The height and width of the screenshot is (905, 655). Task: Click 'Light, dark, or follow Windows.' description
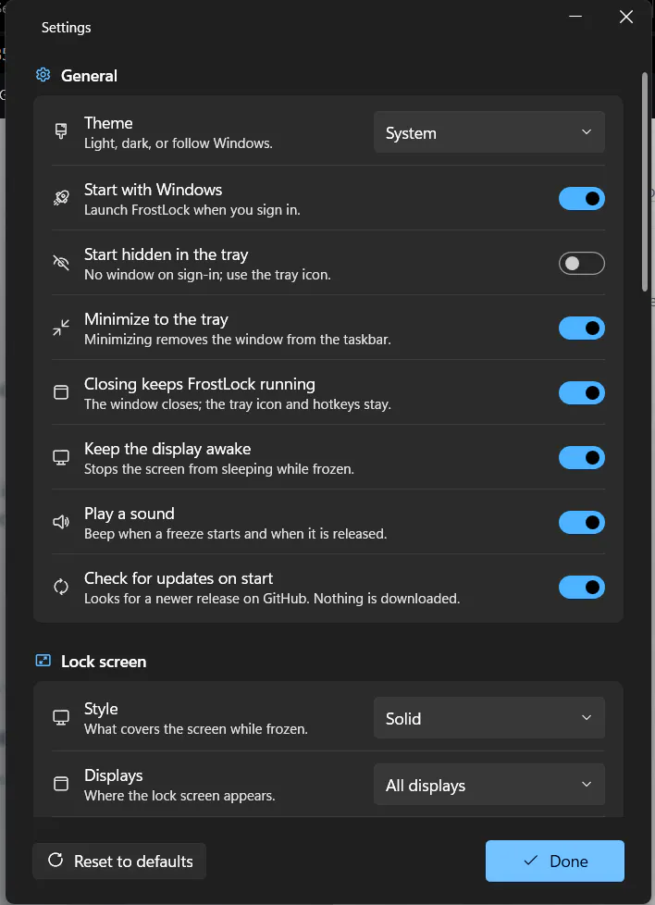179,143
